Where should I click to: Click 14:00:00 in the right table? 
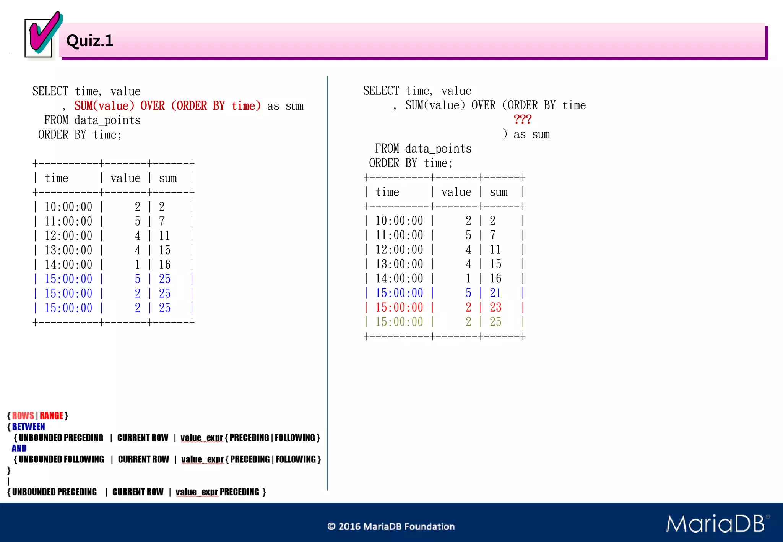click(x=399, y=279)
